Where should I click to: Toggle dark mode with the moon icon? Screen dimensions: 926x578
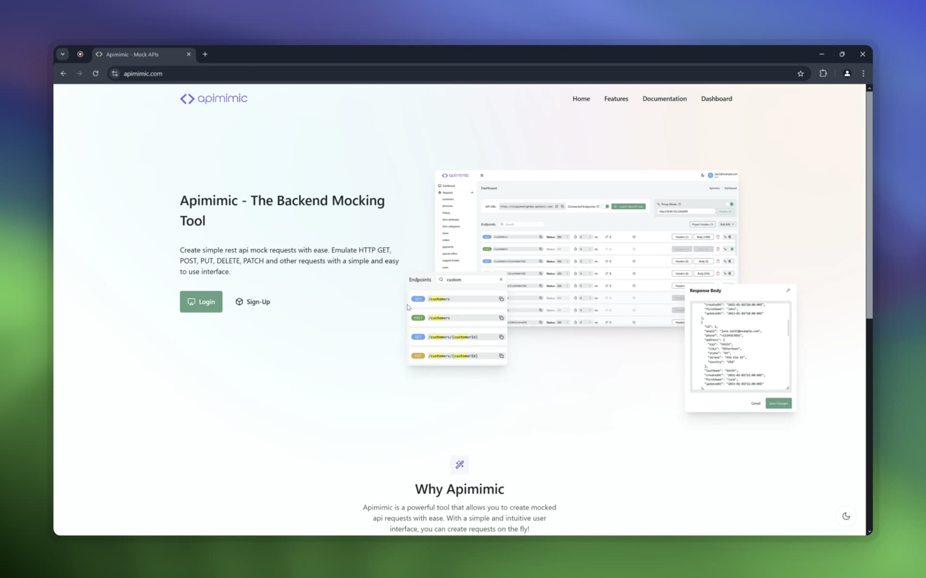846,516
